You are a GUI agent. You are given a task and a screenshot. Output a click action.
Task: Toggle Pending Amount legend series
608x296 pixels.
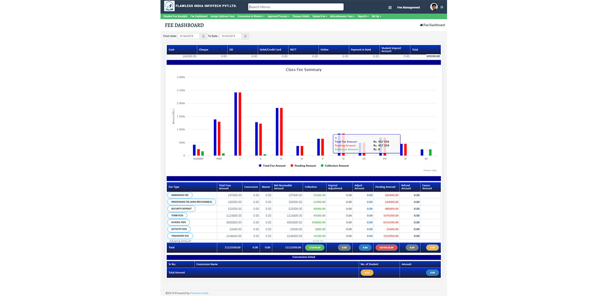tap(303, 166)
